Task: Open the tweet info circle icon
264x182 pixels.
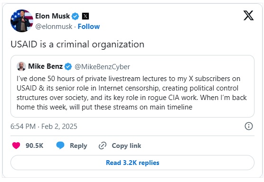Action: [x=249, y=126]
